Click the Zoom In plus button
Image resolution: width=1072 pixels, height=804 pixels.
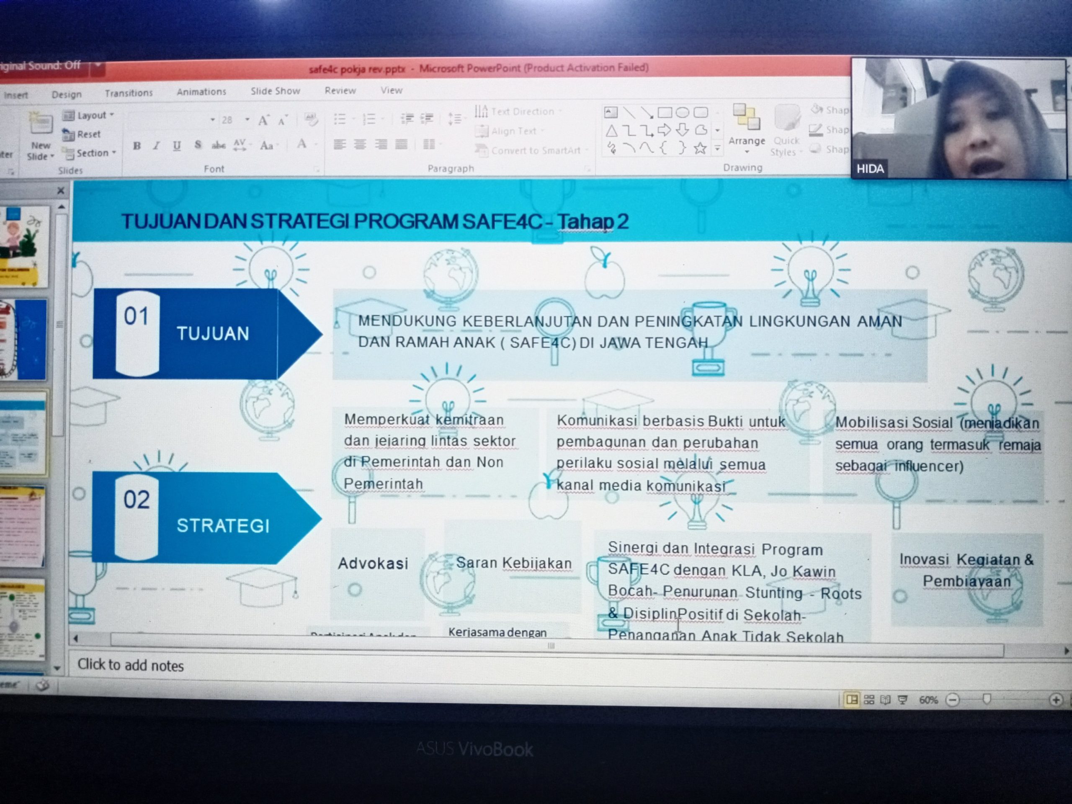pos(1056,700)
